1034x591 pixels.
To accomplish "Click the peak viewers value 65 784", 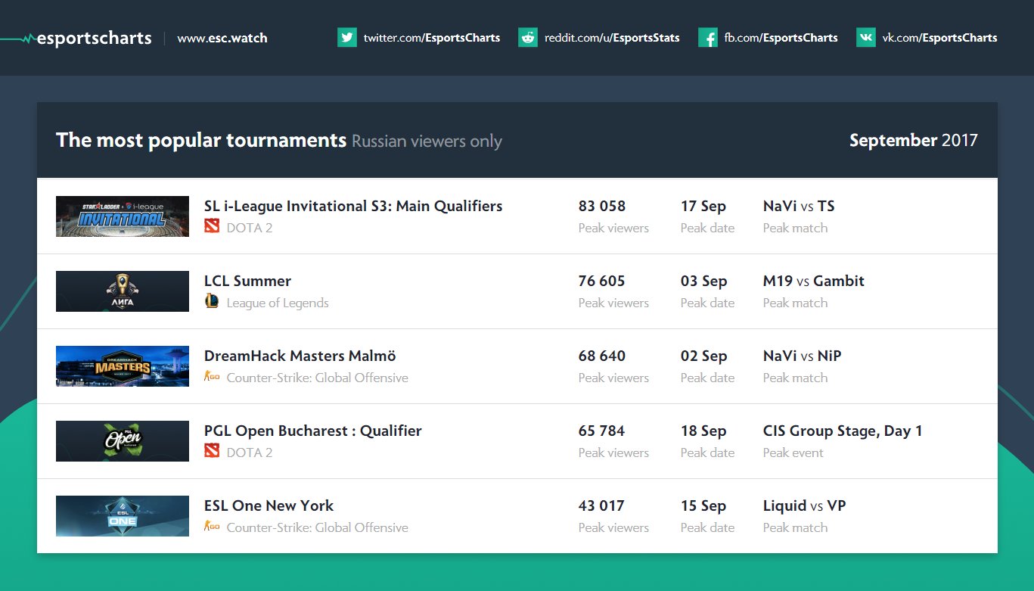I will pyautogui.click(x=602, y=431).
